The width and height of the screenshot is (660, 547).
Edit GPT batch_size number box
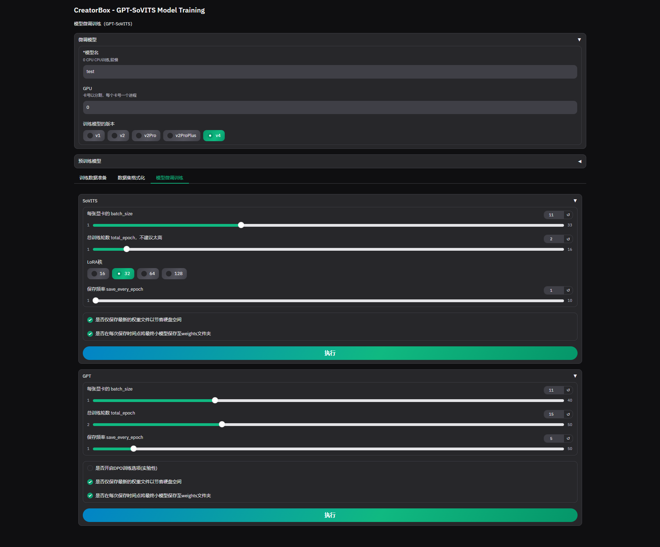click(554, 390)
